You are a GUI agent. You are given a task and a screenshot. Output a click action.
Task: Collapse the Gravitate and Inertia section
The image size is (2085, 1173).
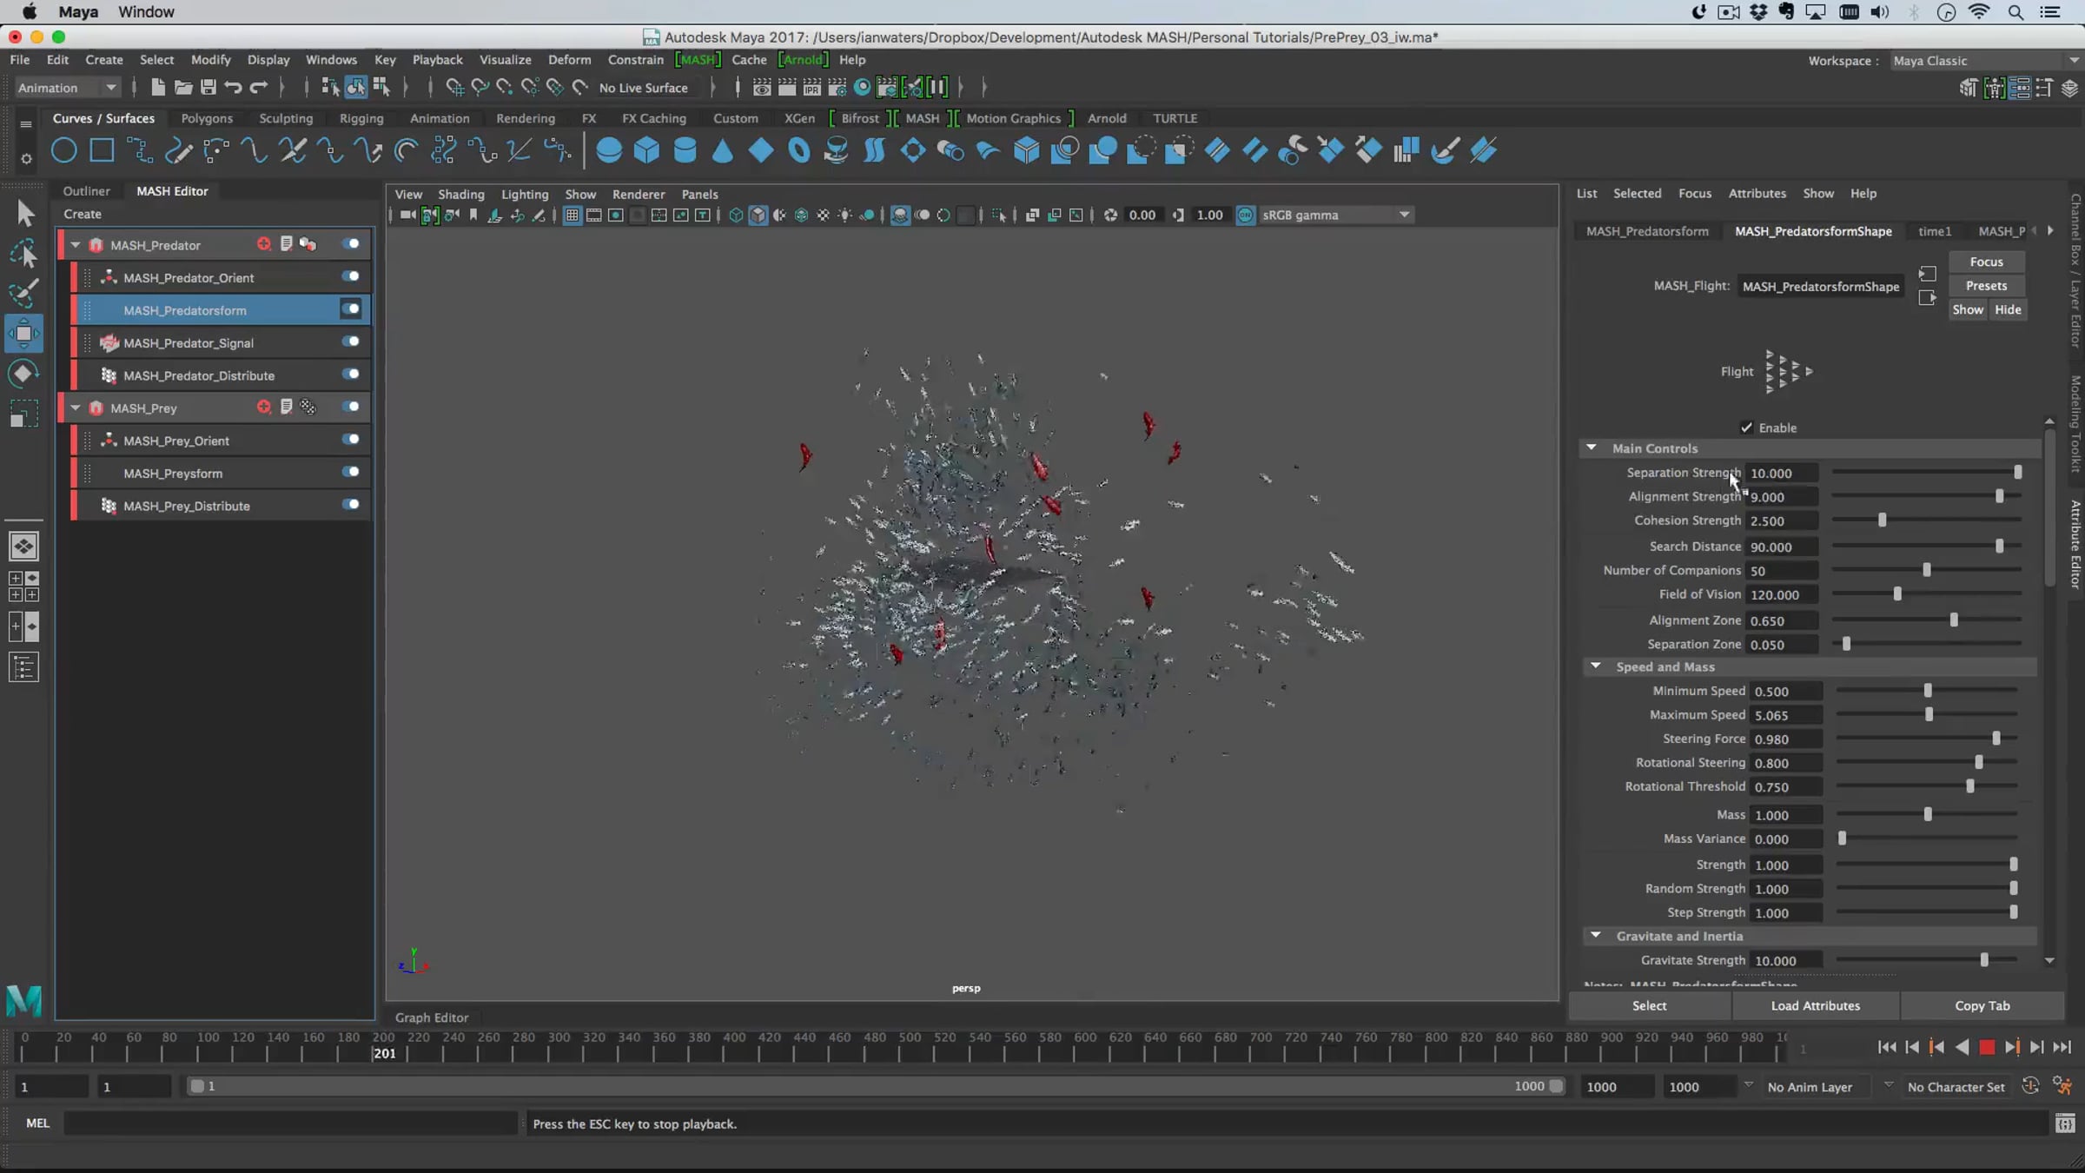(1595, 935)
